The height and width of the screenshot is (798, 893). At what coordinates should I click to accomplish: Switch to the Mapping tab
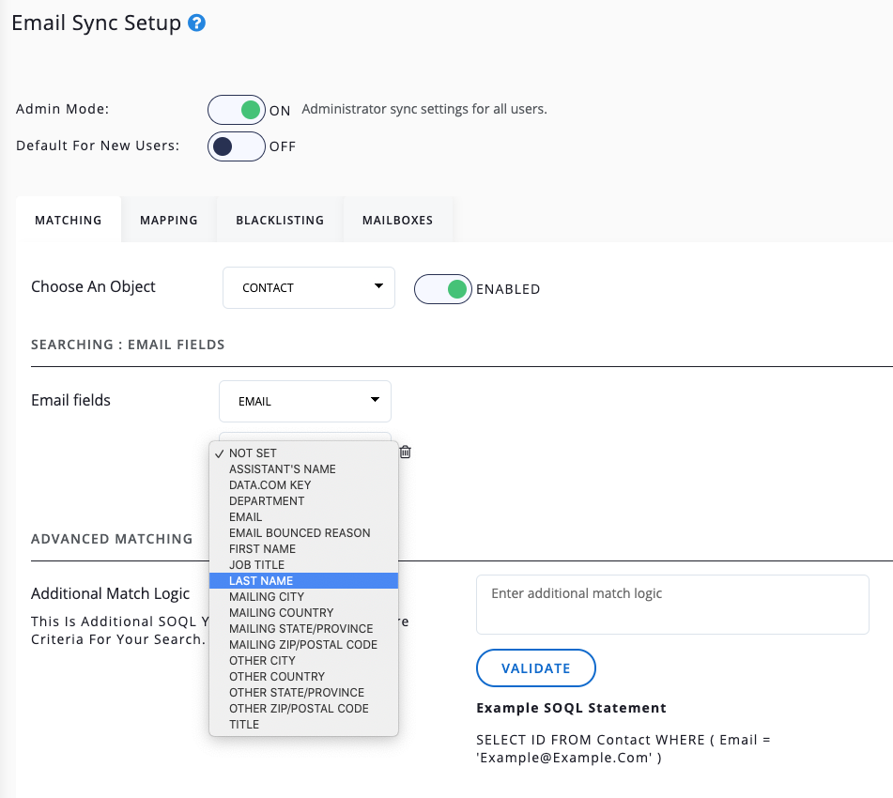coord(169,220)
